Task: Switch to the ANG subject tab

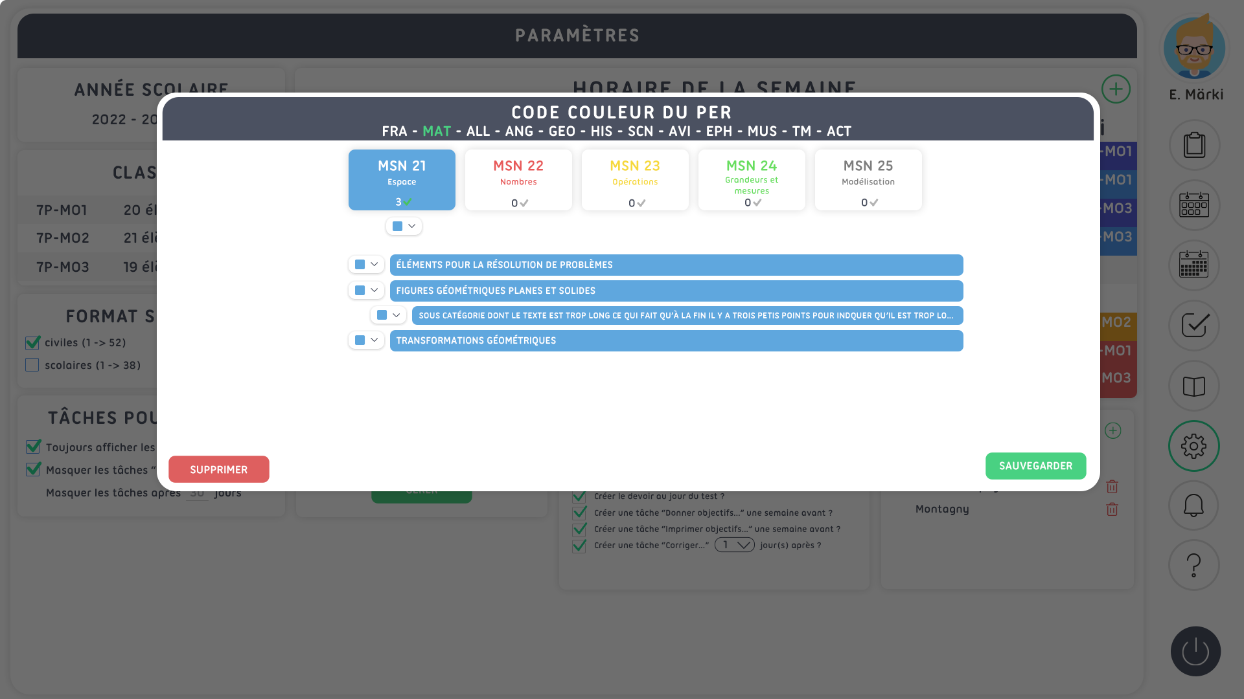Action: pos(519,131)
